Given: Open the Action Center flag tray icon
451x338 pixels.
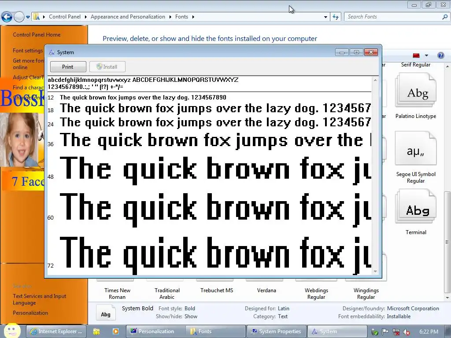Looking at the screenshot, I should coord(385,332).
